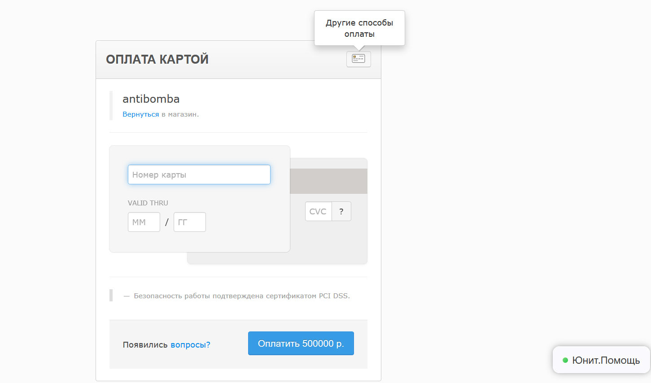651x383 pixels.
Task: Click the green status dot in Юнит.Помощь
Action: [565, 360]
